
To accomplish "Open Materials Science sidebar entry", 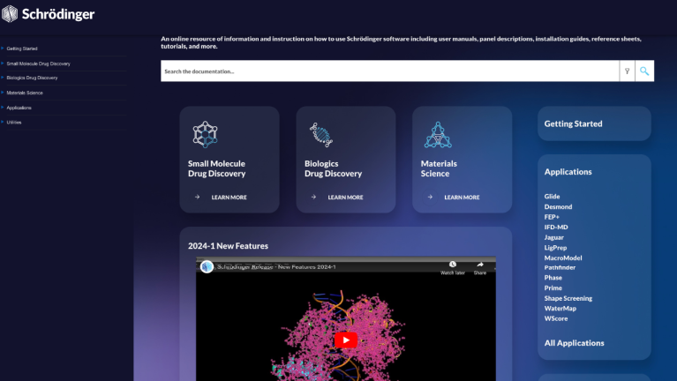I will (x=25, y=93).
